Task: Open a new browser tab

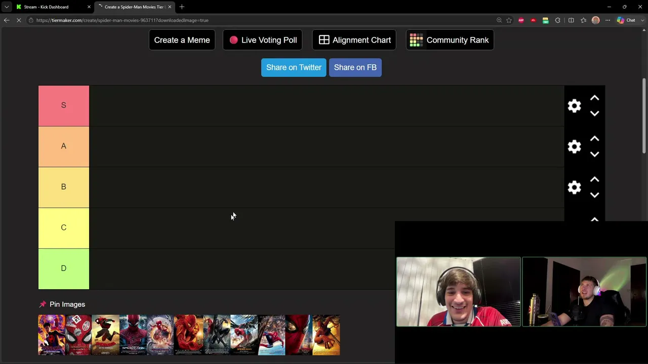Action: tap(182, 7)
